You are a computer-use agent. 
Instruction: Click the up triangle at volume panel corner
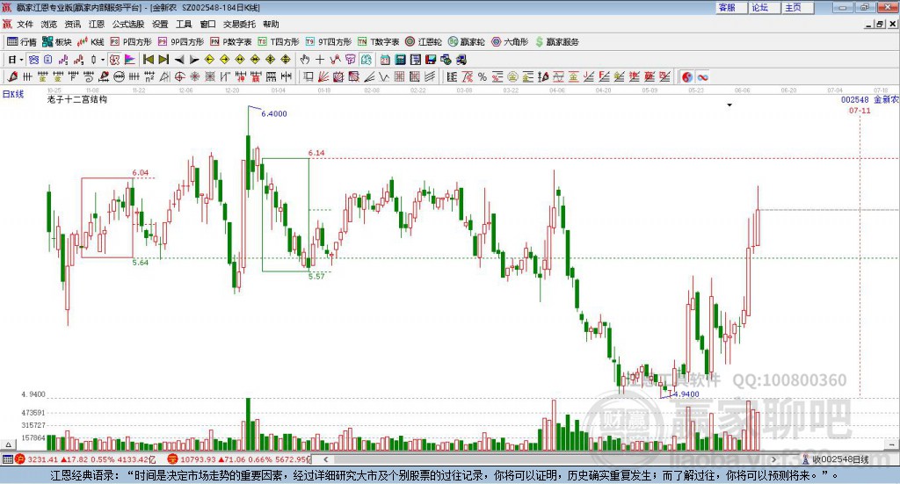(x=8, y=444)
